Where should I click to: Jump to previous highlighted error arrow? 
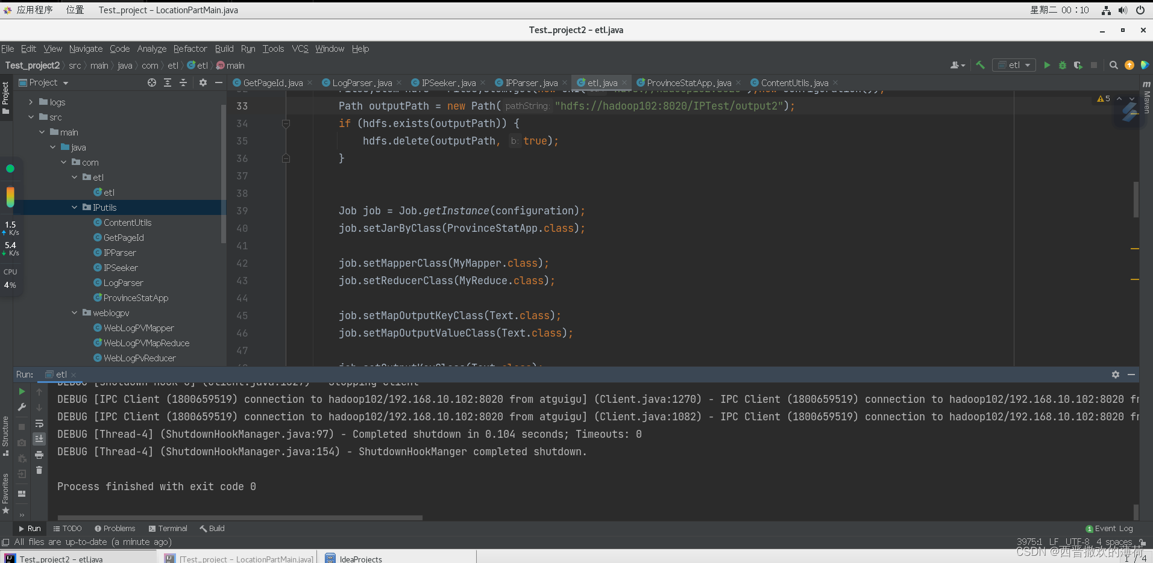1119,98
